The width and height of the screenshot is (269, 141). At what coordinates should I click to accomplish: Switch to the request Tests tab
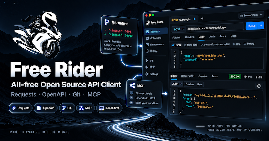pos(223,36)
